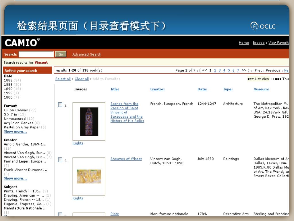Open the Browse link
Image resolution: width=294 pixels, height=221 pixels.
coord(259,43)
